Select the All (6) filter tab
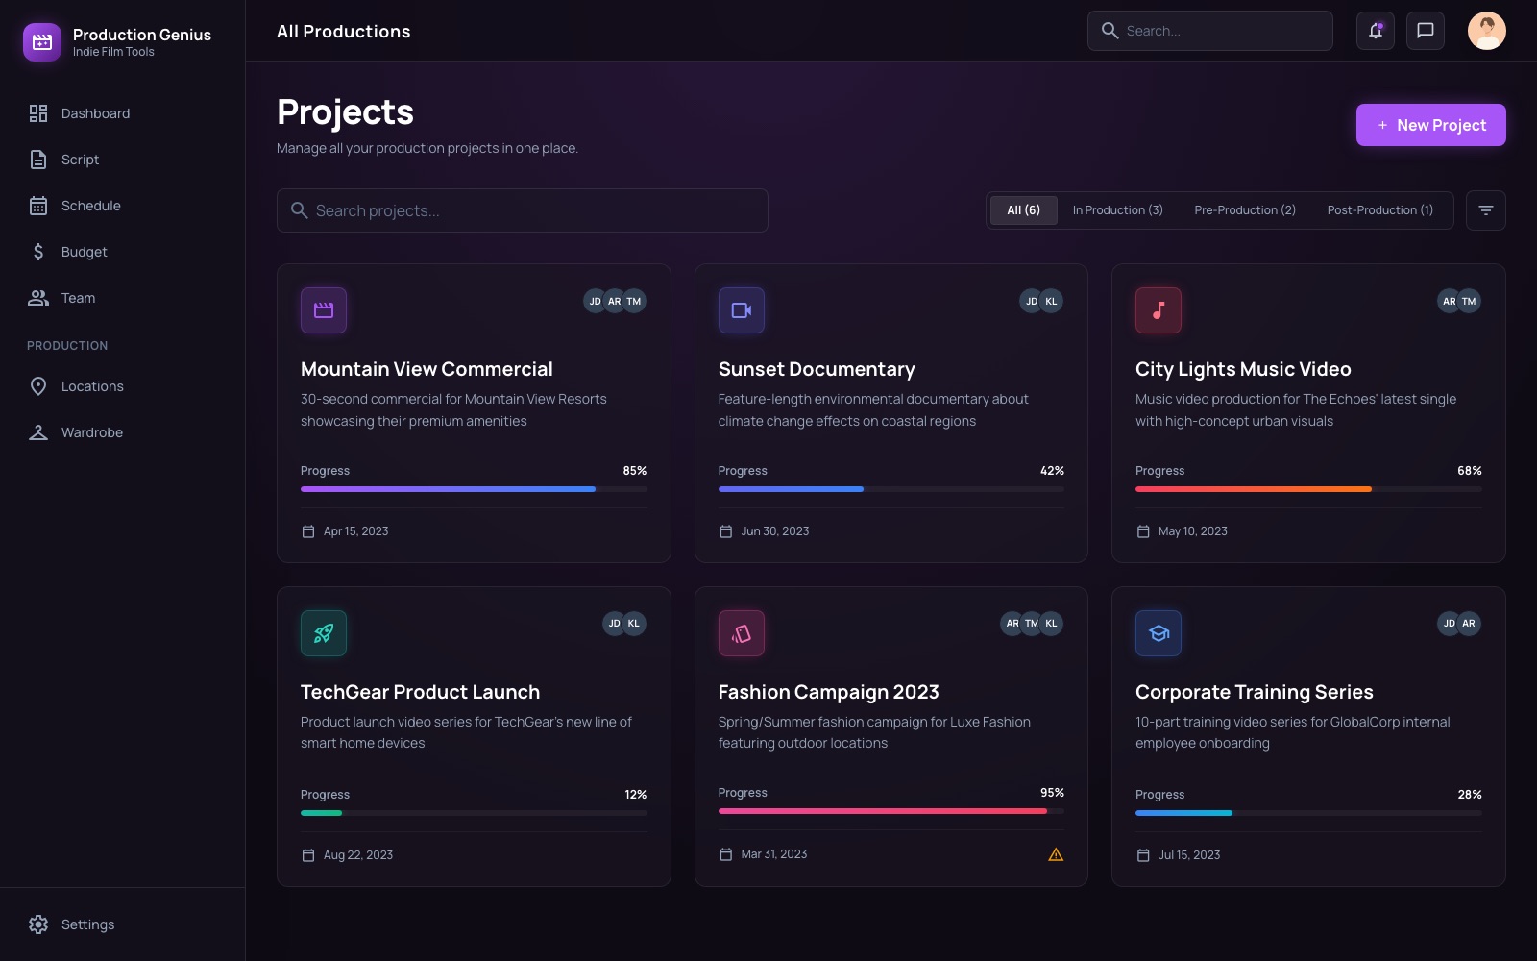1537x961 pixels. pyautogui.click(x=1024, y=210)
